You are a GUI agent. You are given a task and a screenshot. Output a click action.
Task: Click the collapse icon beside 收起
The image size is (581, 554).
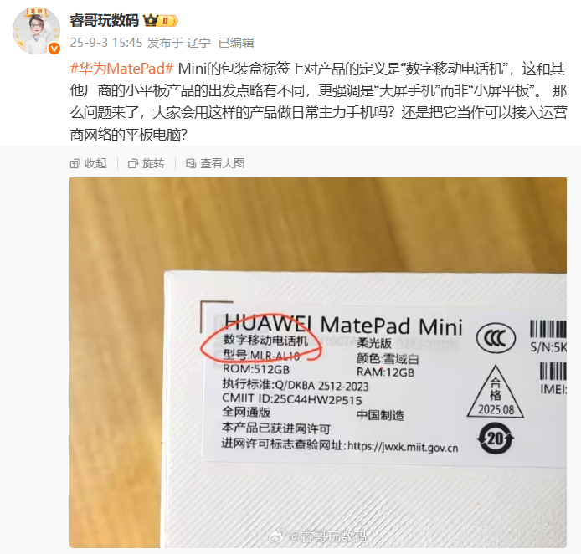tap(75, 164)
